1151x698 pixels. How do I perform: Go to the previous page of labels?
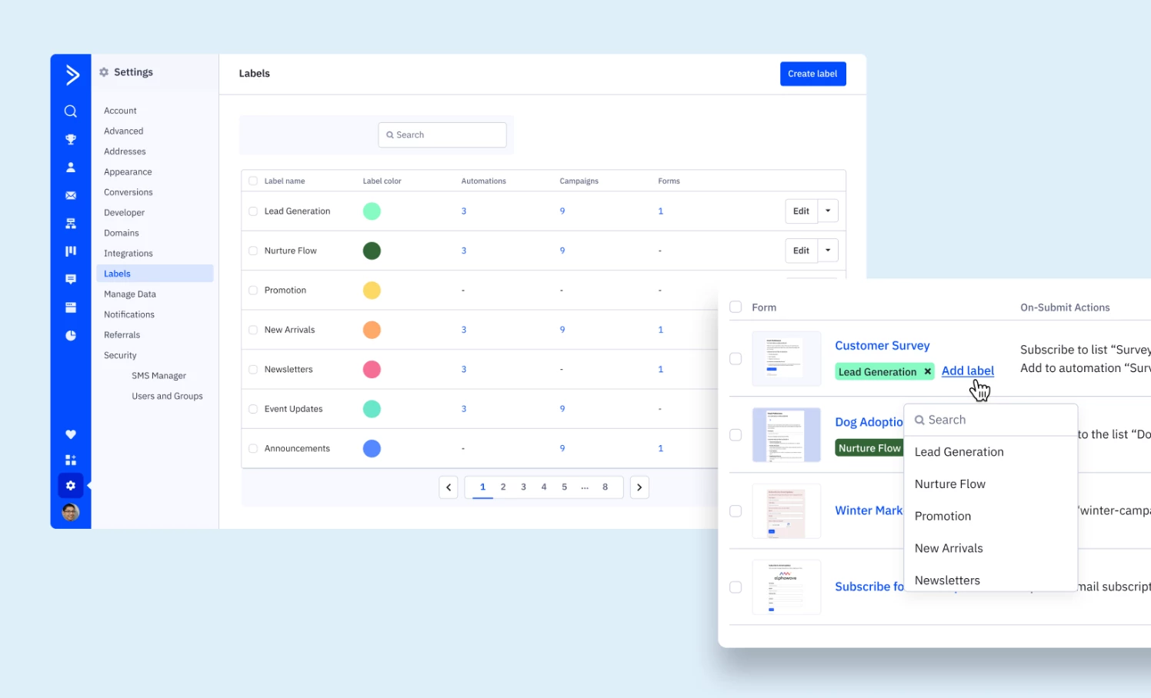pyautogui.click(x=449, y=487)
